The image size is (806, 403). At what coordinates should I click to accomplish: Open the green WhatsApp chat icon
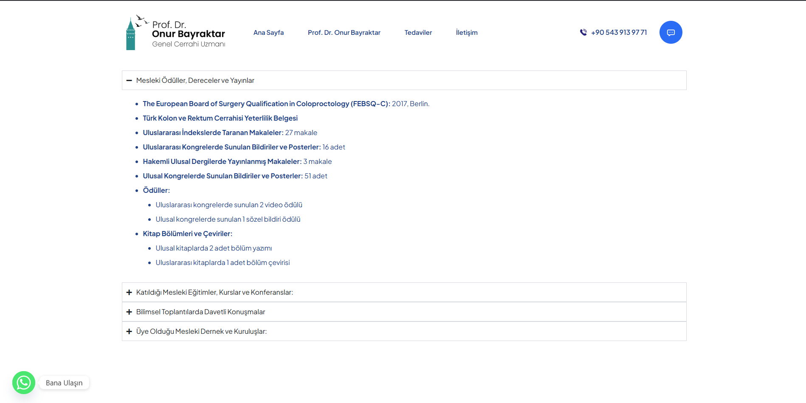pyautogui.click(x=24, y=383)
